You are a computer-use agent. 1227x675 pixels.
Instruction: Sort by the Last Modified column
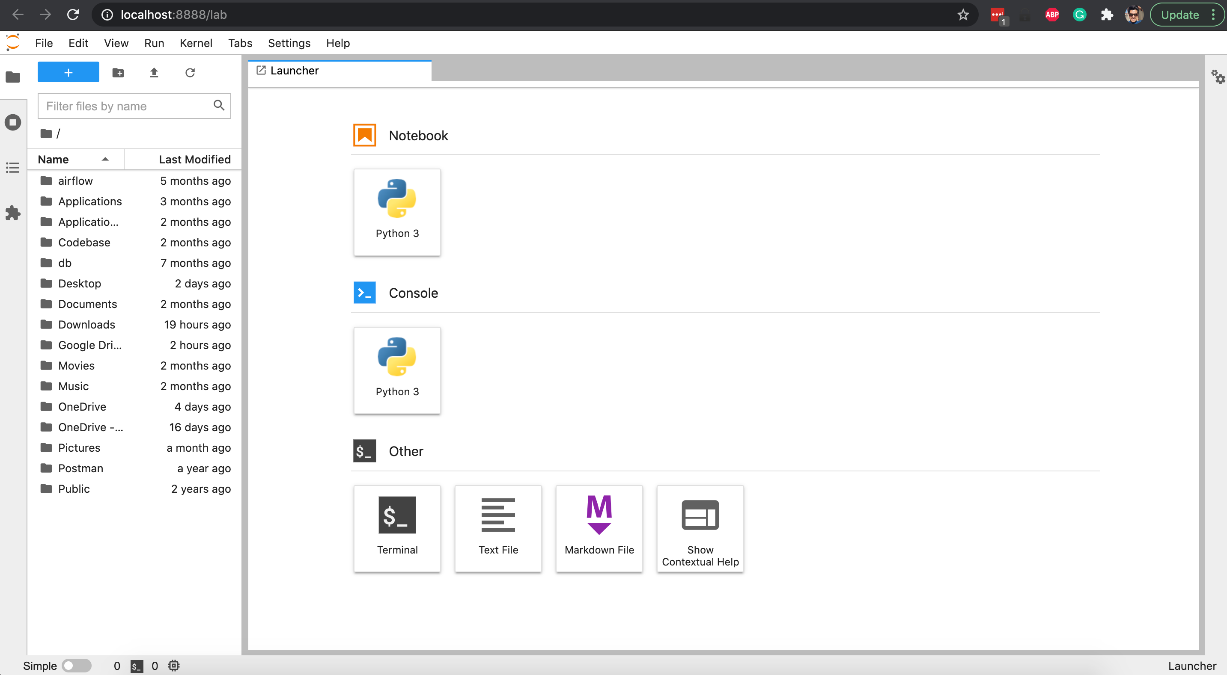(x=194, y=160)
